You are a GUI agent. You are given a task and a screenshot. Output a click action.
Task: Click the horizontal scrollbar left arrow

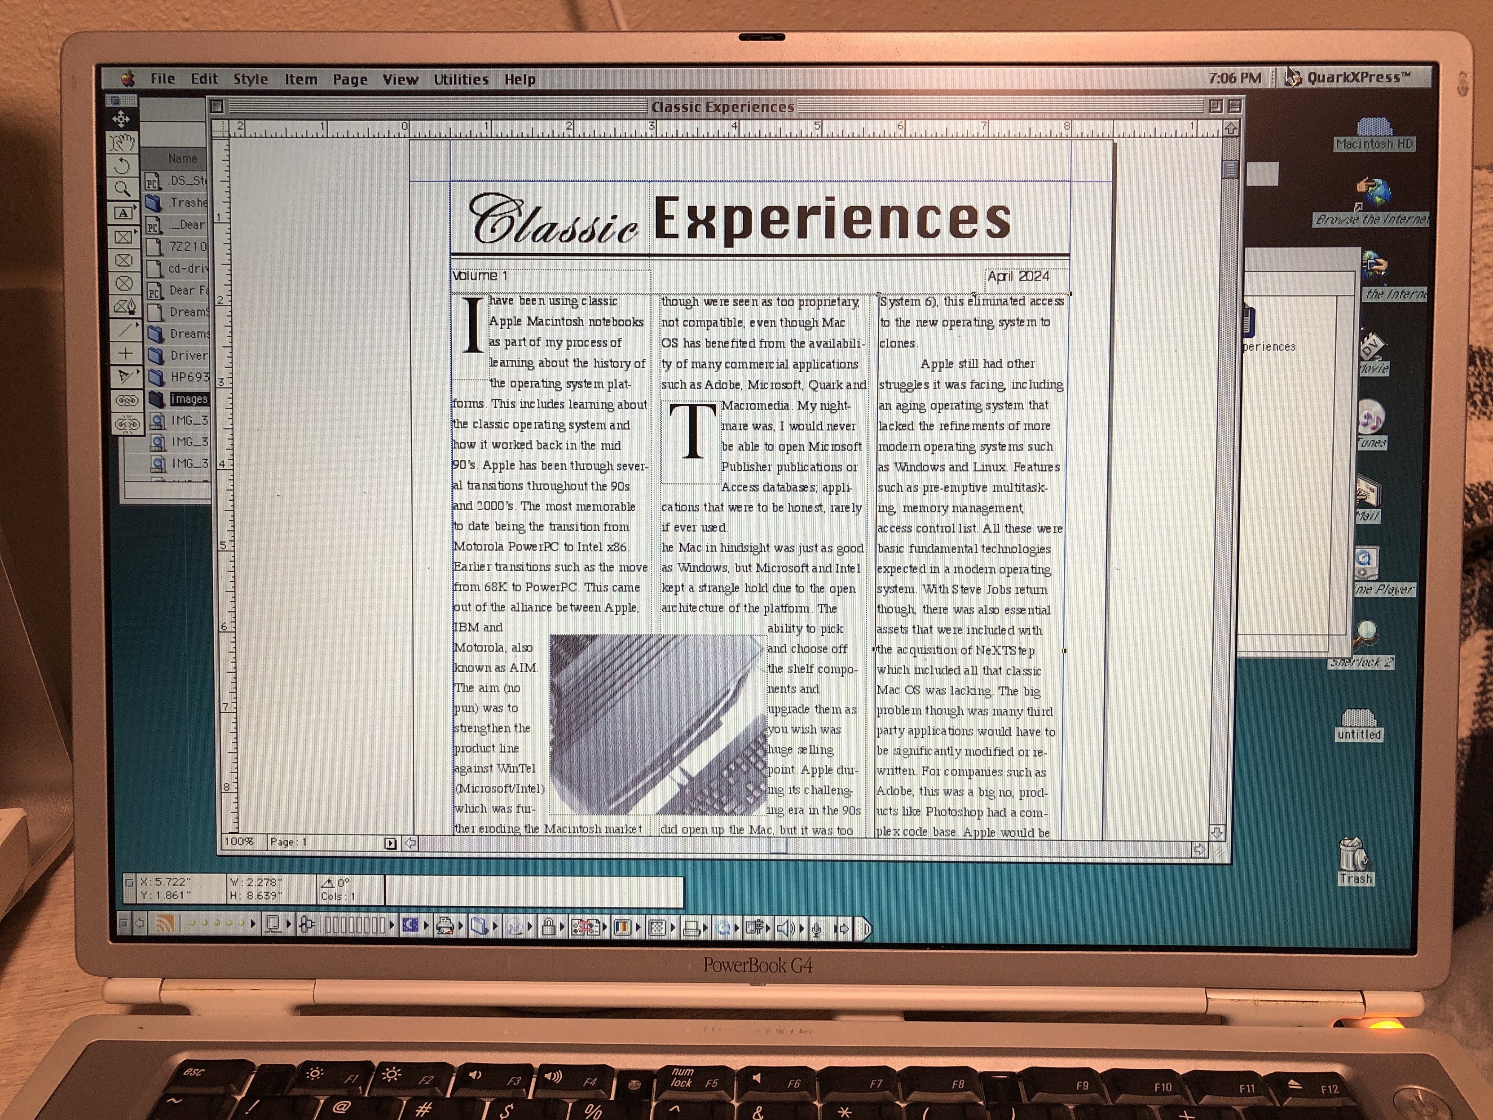(410, 843)
